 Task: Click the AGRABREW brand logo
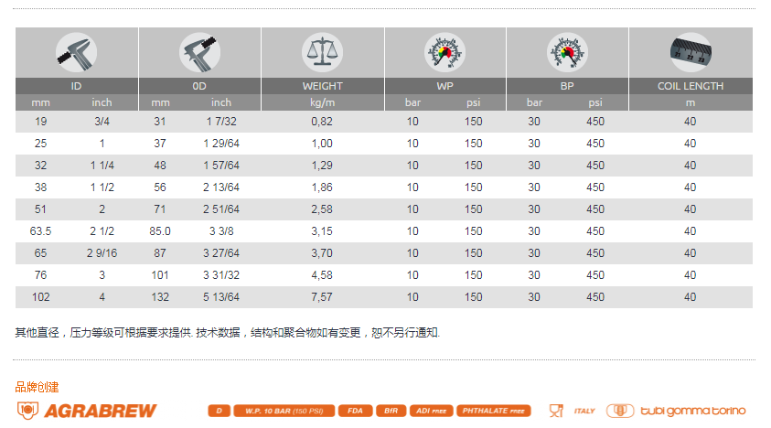point(88,411)
